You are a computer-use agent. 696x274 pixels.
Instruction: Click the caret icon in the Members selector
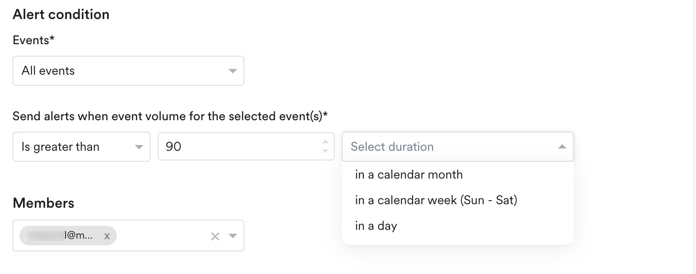(233, 236)
